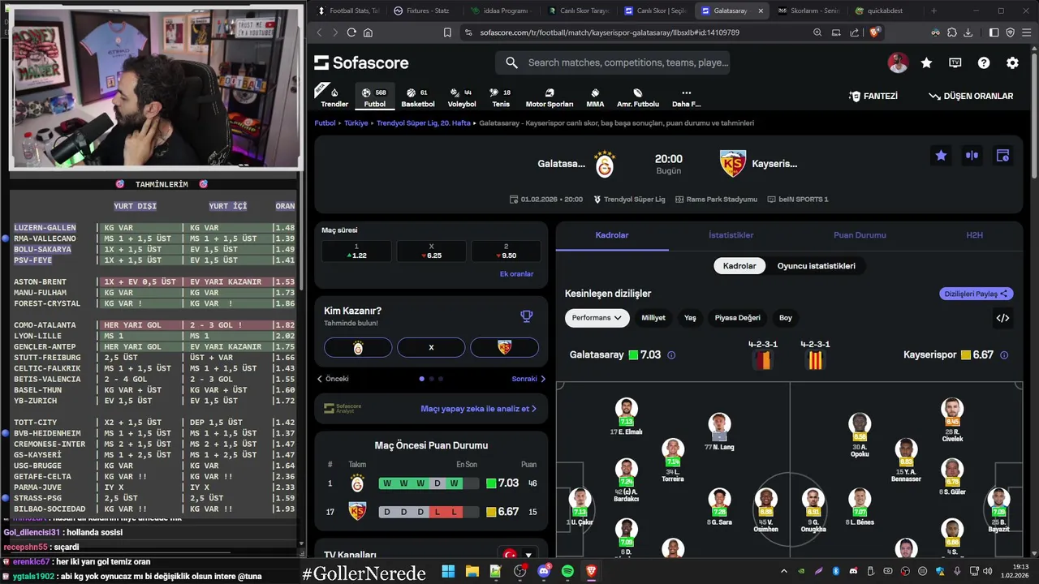This screenshot has width=1039, height=584.
Task: Select Kadrolar main tab
Action: coord(612,235)
